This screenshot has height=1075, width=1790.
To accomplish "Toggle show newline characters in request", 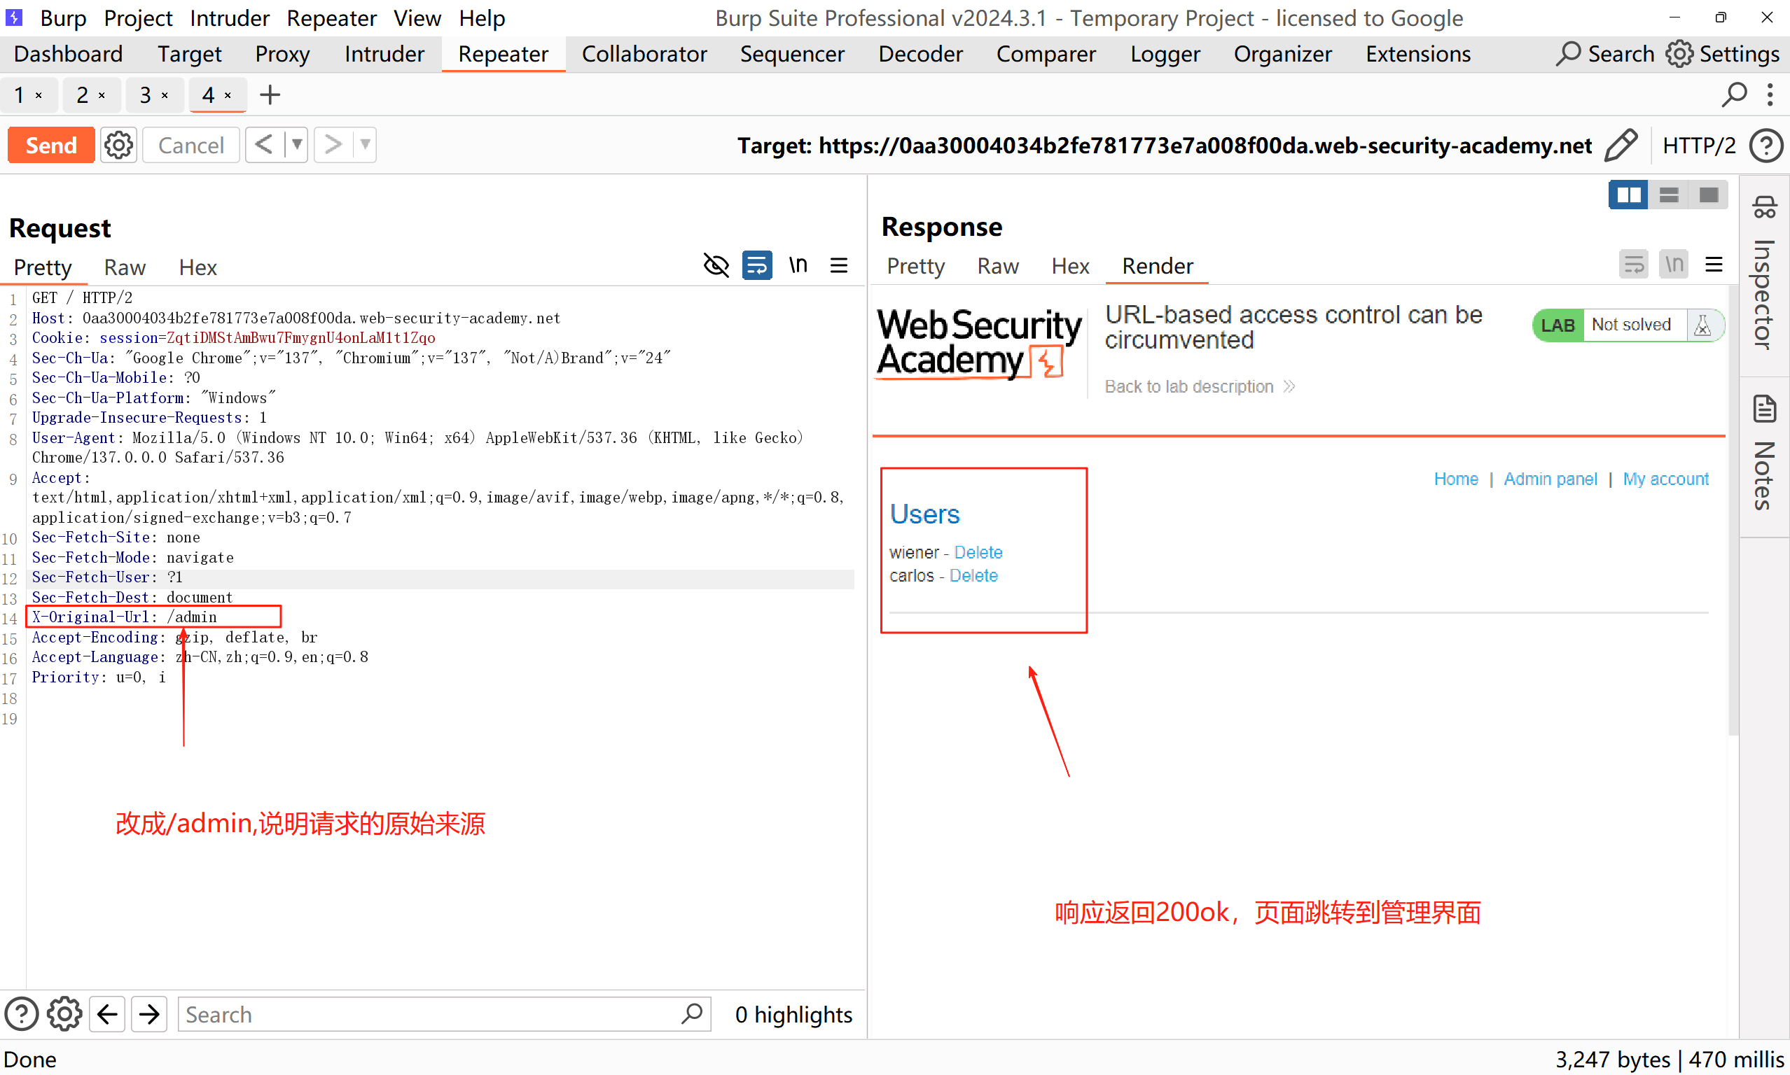I will (798, 266).
